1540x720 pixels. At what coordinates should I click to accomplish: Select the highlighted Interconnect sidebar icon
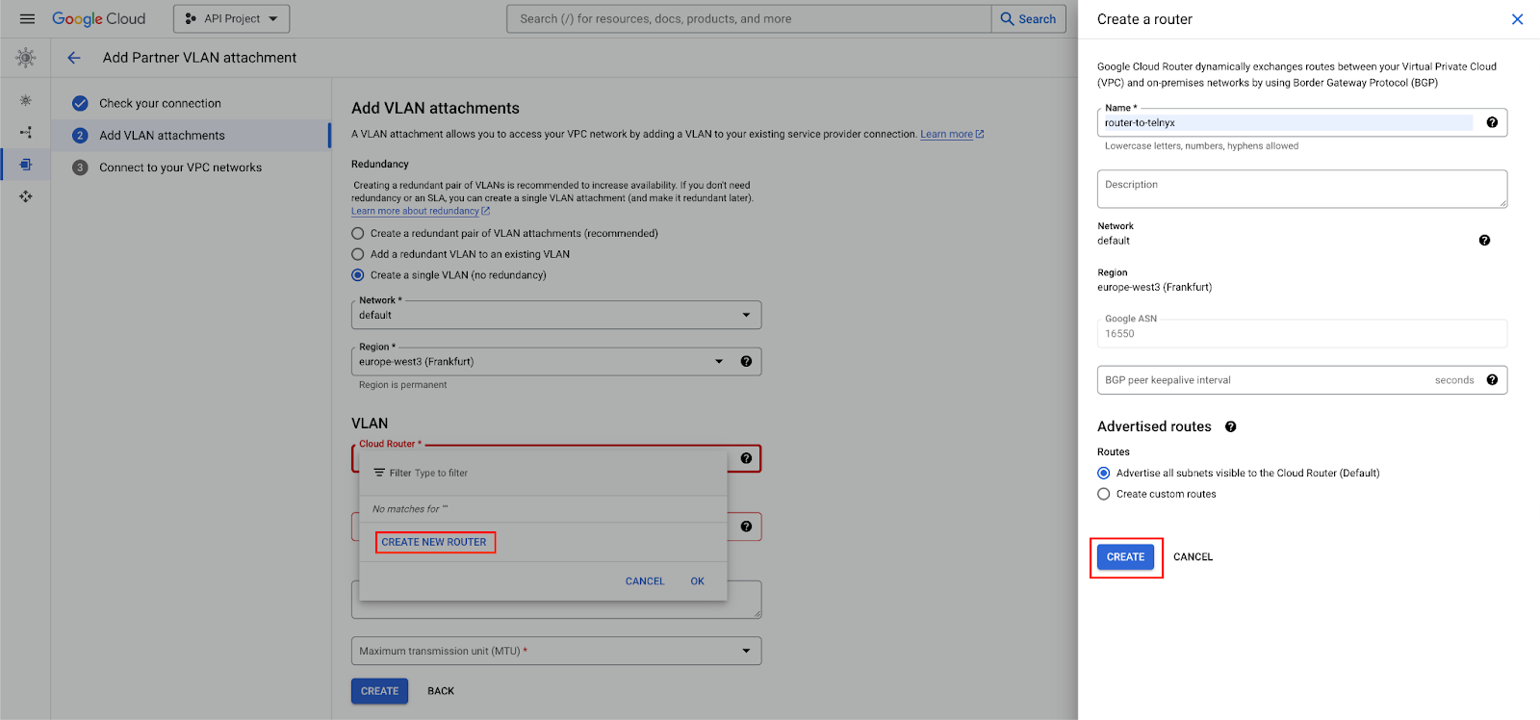pos(26,165)
